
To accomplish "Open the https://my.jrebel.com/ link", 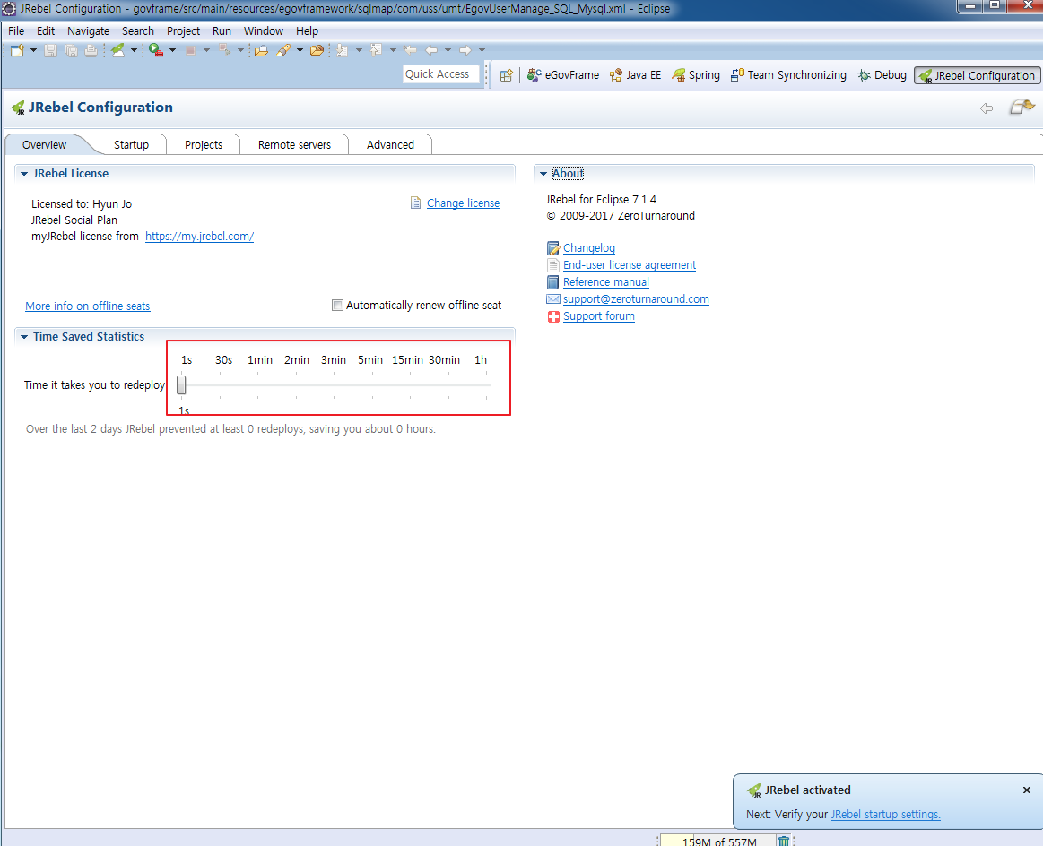I will pos(200,237).
